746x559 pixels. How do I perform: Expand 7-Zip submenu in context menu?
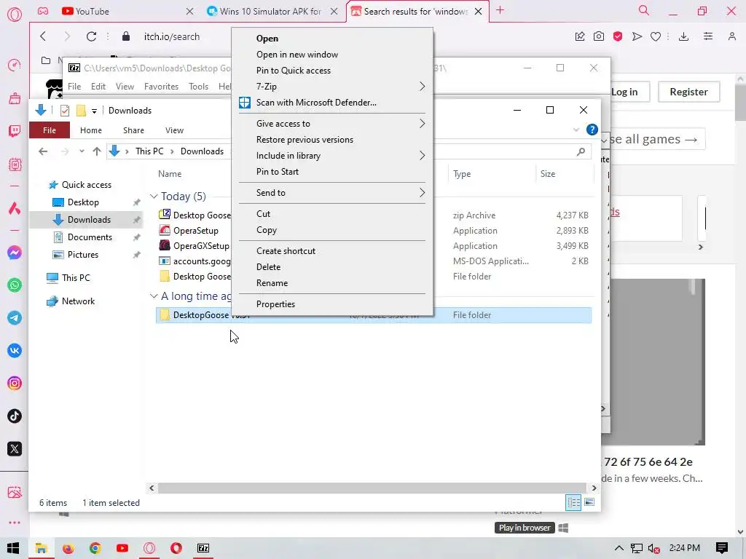(x=422, y=87)
